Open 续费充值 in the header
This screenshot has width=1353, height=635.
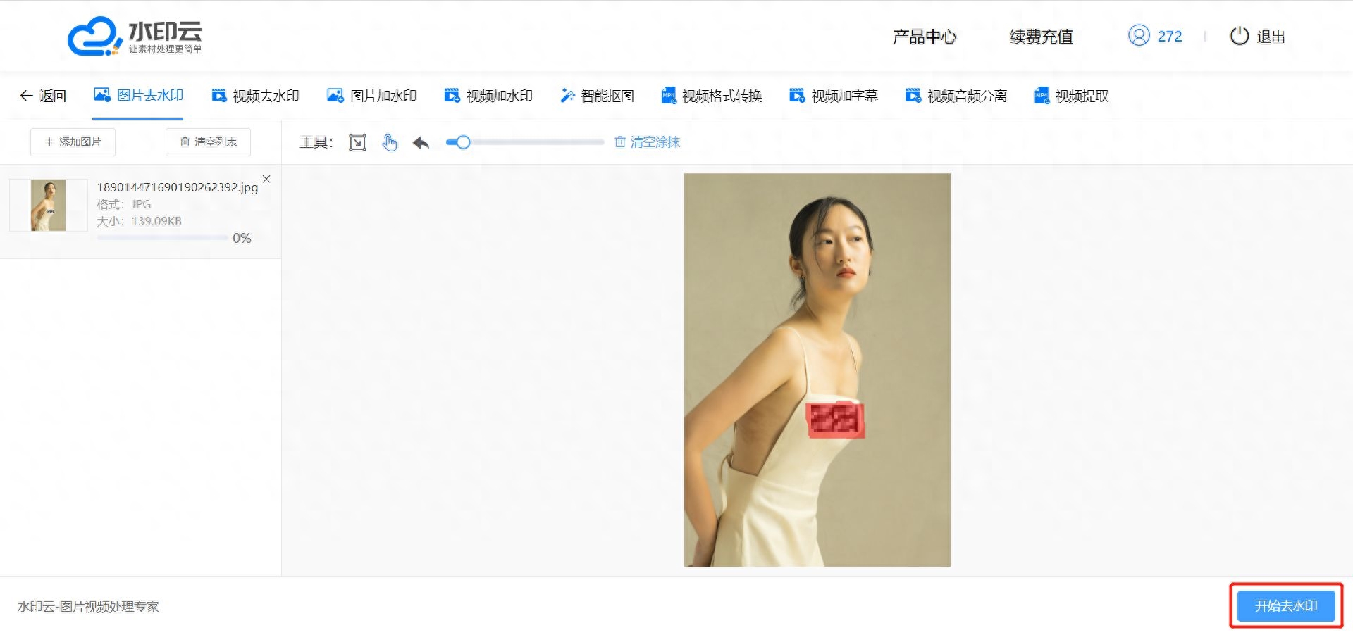(x=1041, y=37)
